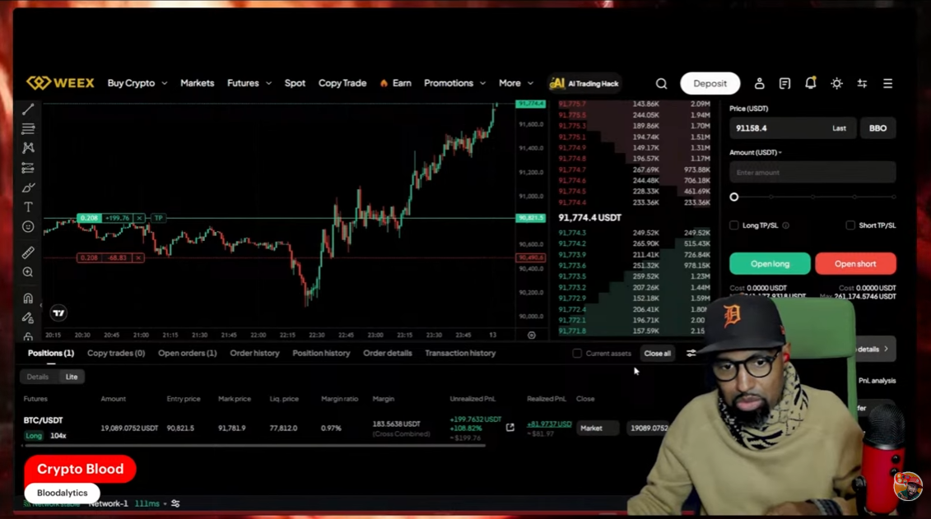This screenshot has height=519, width=931.
Task: Enable the Long TP/SL checkbox
Action: pyautogui.click(x=734, y=225)
